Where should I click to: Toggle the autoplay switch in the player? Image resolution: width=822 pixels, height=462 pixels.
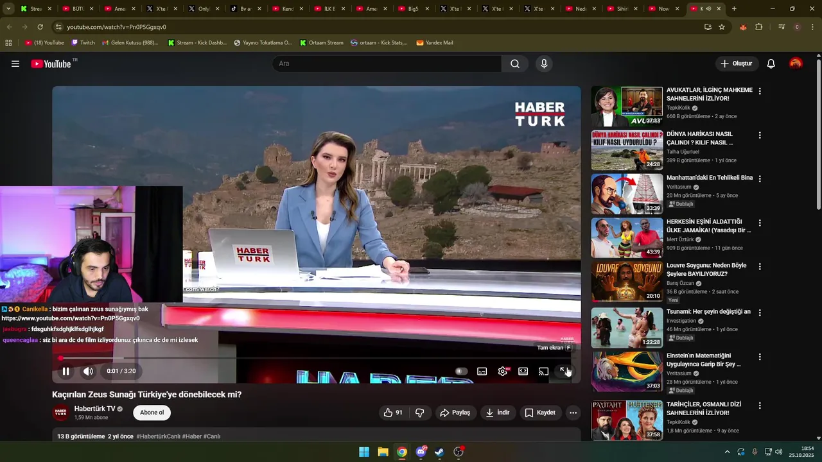(460, 371)
